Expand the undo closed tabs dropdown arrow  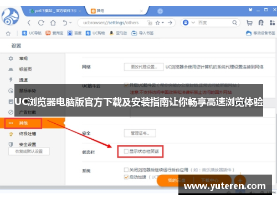(x=70, y=23)
